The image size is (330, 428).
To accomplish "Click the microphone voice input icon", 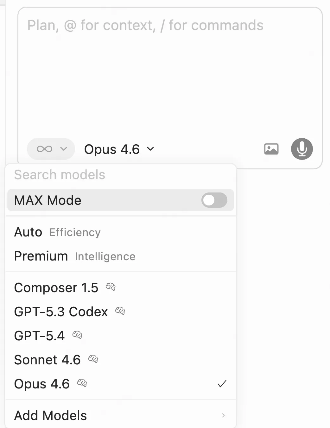I will (302, 149).
